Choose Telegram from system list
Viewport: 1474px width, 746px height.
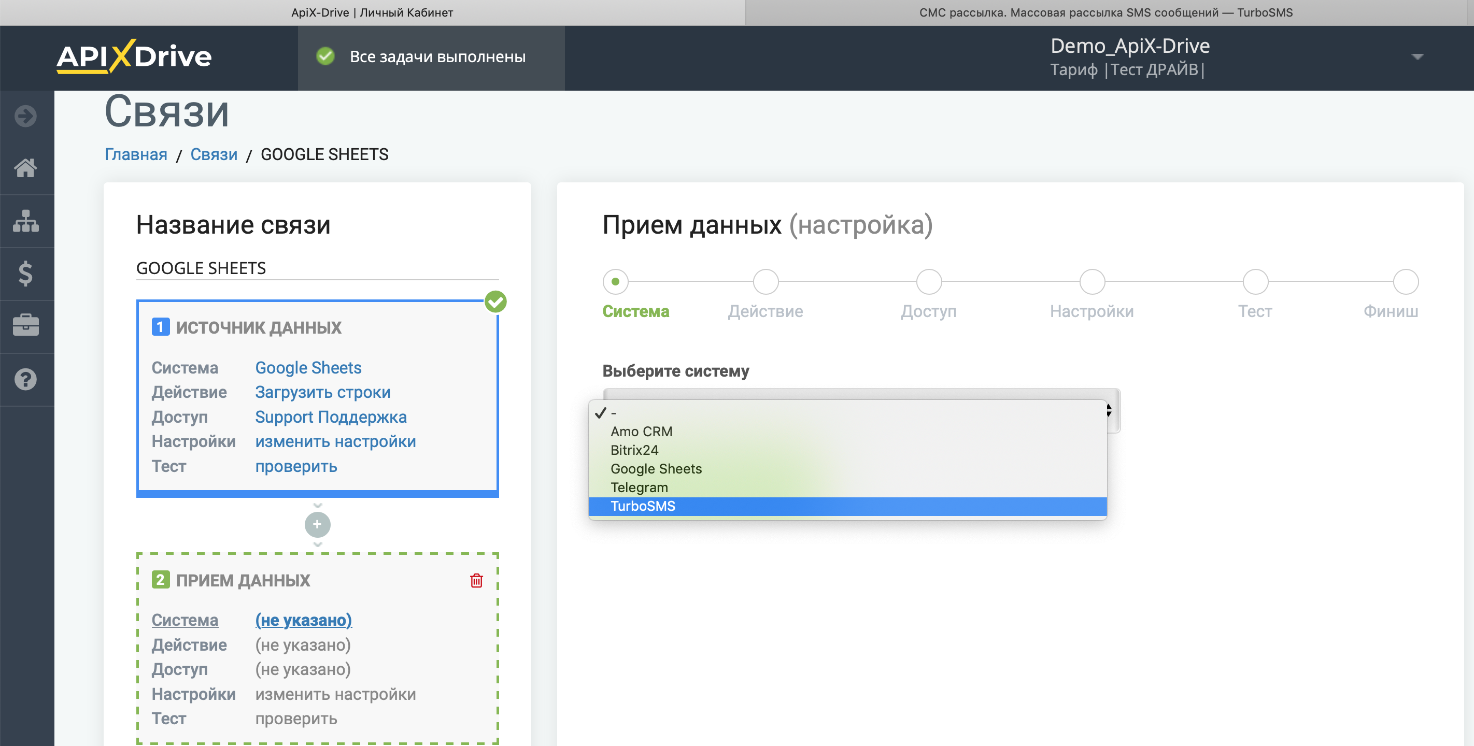pyautogui.click(x=847, y=487)
